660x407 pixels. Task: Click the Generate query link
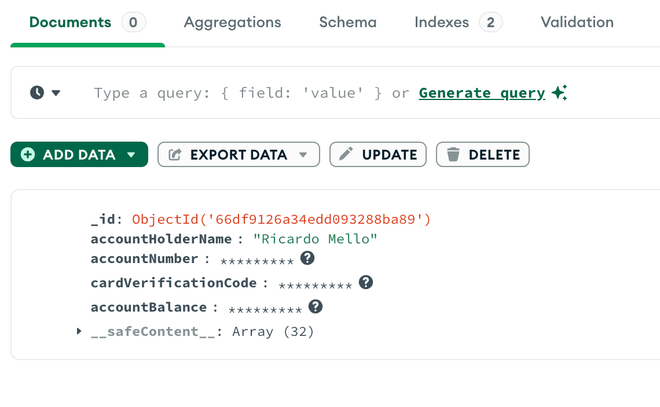coord(482,93)
